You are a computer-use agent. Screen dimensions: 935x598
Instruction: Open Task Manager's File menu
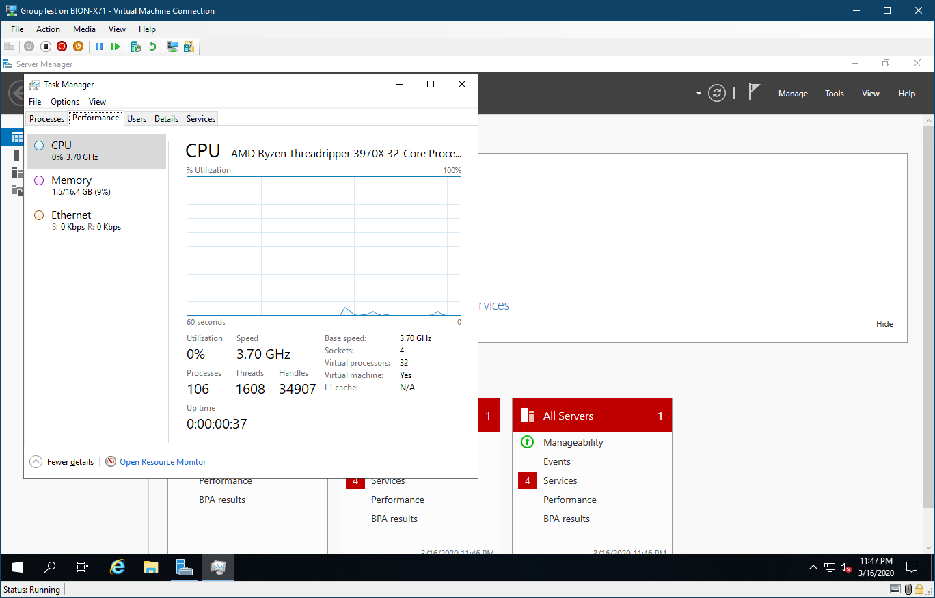click(35, 102)
